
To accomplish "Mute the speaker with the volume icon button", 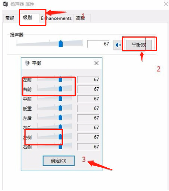I will point(118,45).
